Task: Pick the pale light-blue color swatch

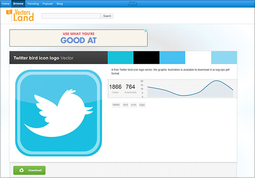Action: pos(224,57)
